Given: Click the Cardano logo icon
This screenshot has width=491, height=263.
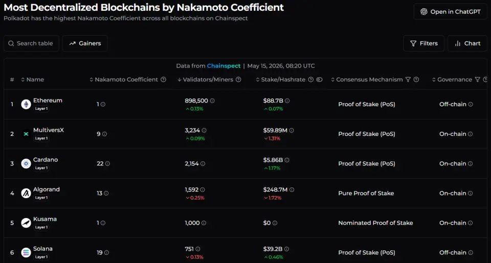Looking at the screenshot, I should pyautogui.click(x=26, y=163).
